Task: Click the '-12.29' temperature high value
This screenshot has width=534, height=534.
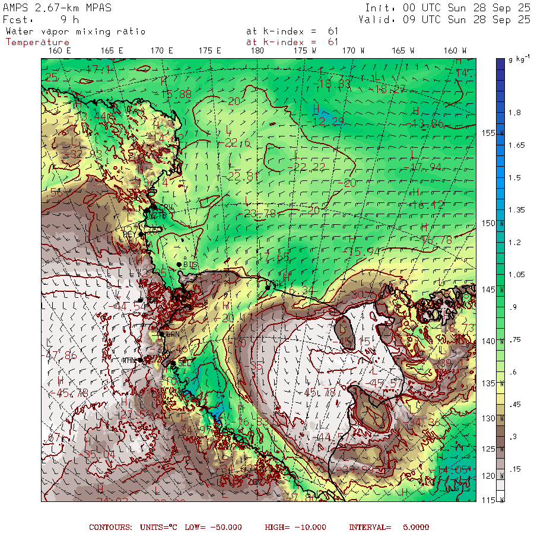Action: (325, 121)
